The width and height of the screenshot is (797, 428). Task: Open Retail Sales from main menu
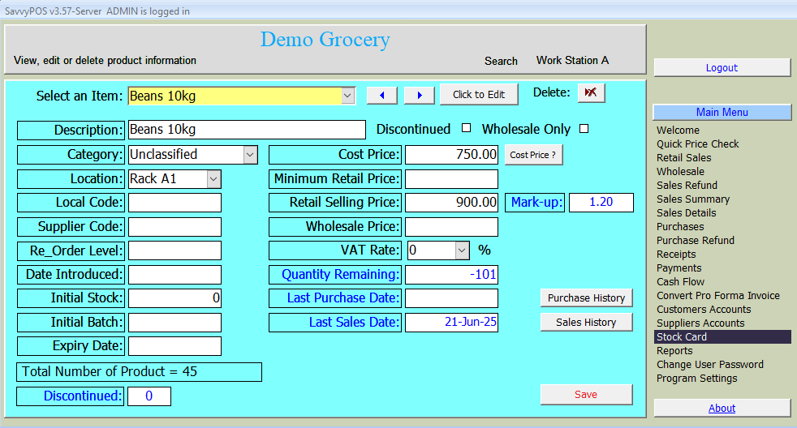[683, 158]
